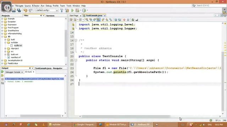Click the Stop icon in the Output sidebar
Screen dimensions: 227x127
[x=2, y=79]
